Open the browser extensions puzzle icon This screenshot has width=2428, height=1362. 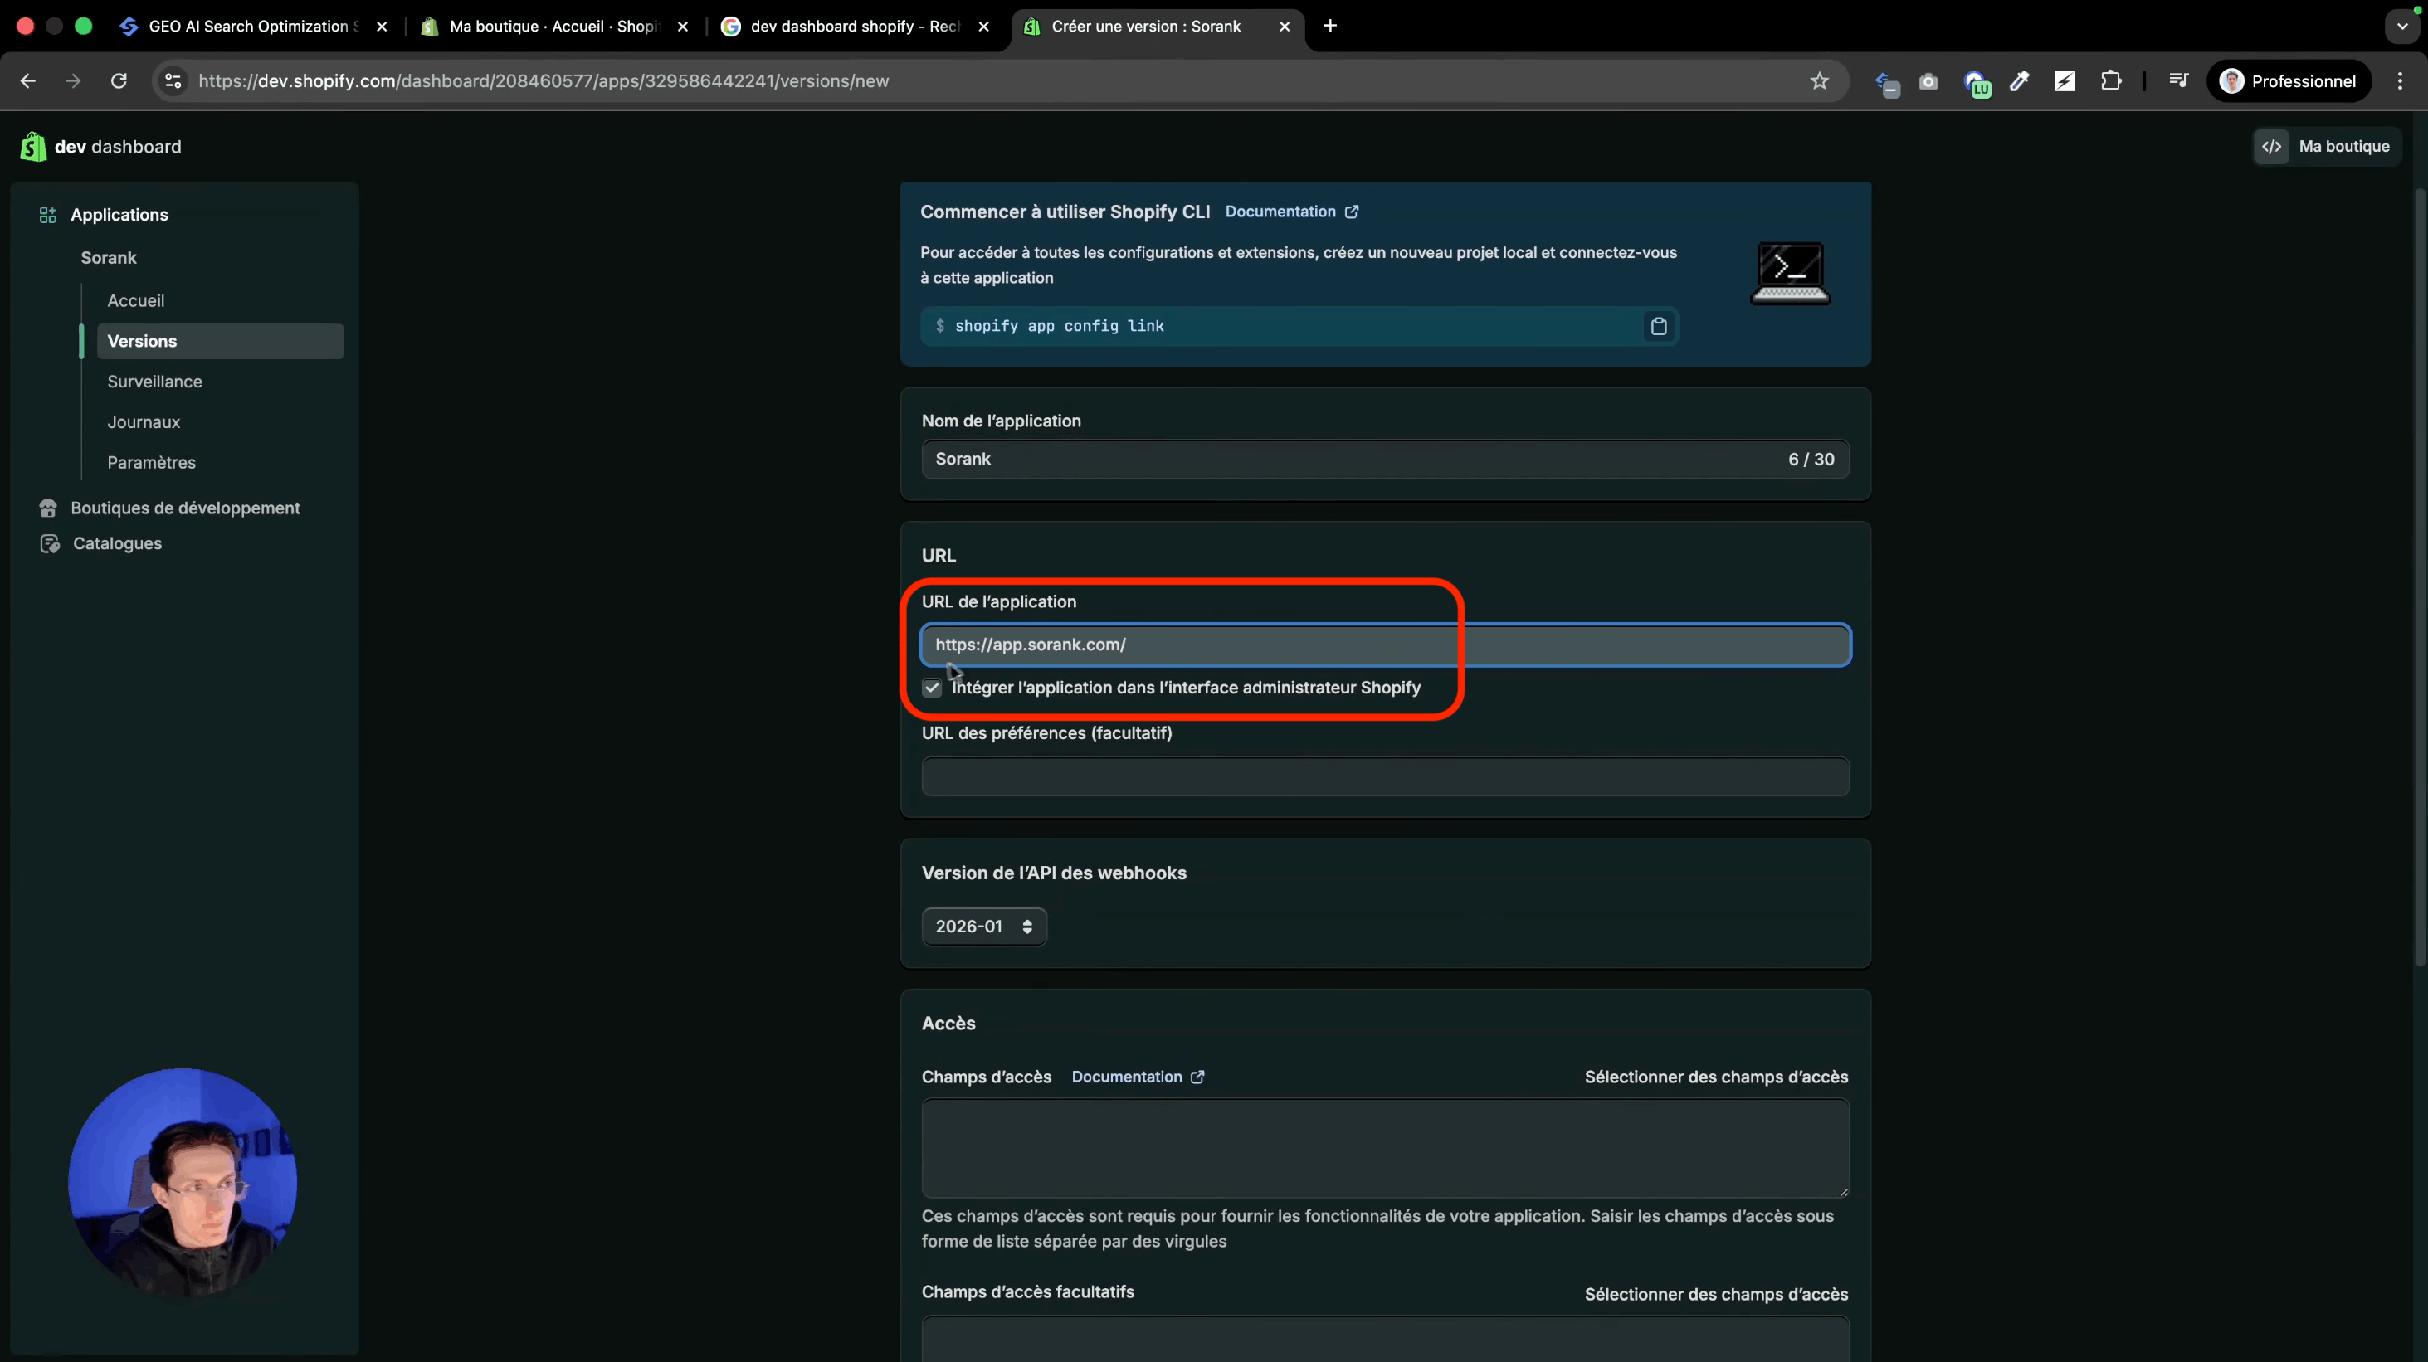pyautogui.click(x=2111, y=81)
